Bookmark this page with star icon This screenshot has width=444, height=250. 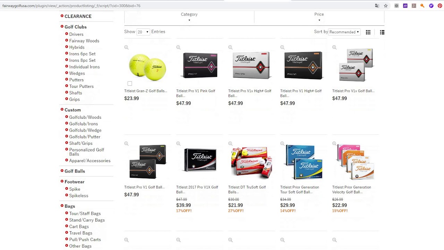(386, 6)
